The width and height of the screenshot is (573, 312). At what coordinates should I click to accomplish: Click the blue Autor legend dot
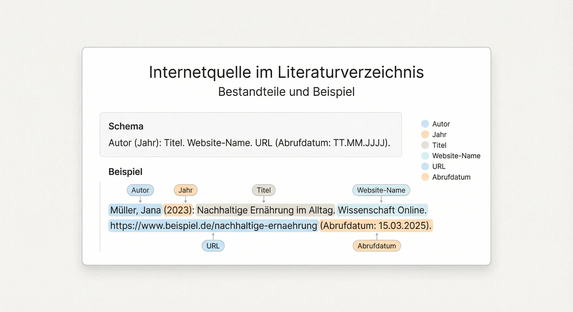(x=425, y=123)
